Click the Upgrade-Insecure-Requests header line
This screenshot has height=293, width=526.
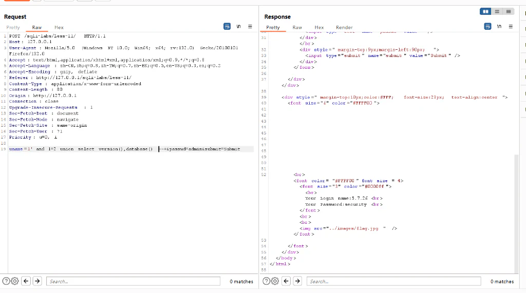51,108
